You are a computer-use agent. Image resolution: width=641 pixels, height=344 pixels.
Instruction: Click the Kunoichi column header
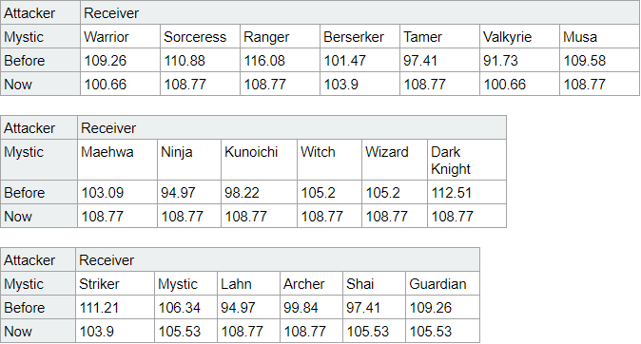260,160
